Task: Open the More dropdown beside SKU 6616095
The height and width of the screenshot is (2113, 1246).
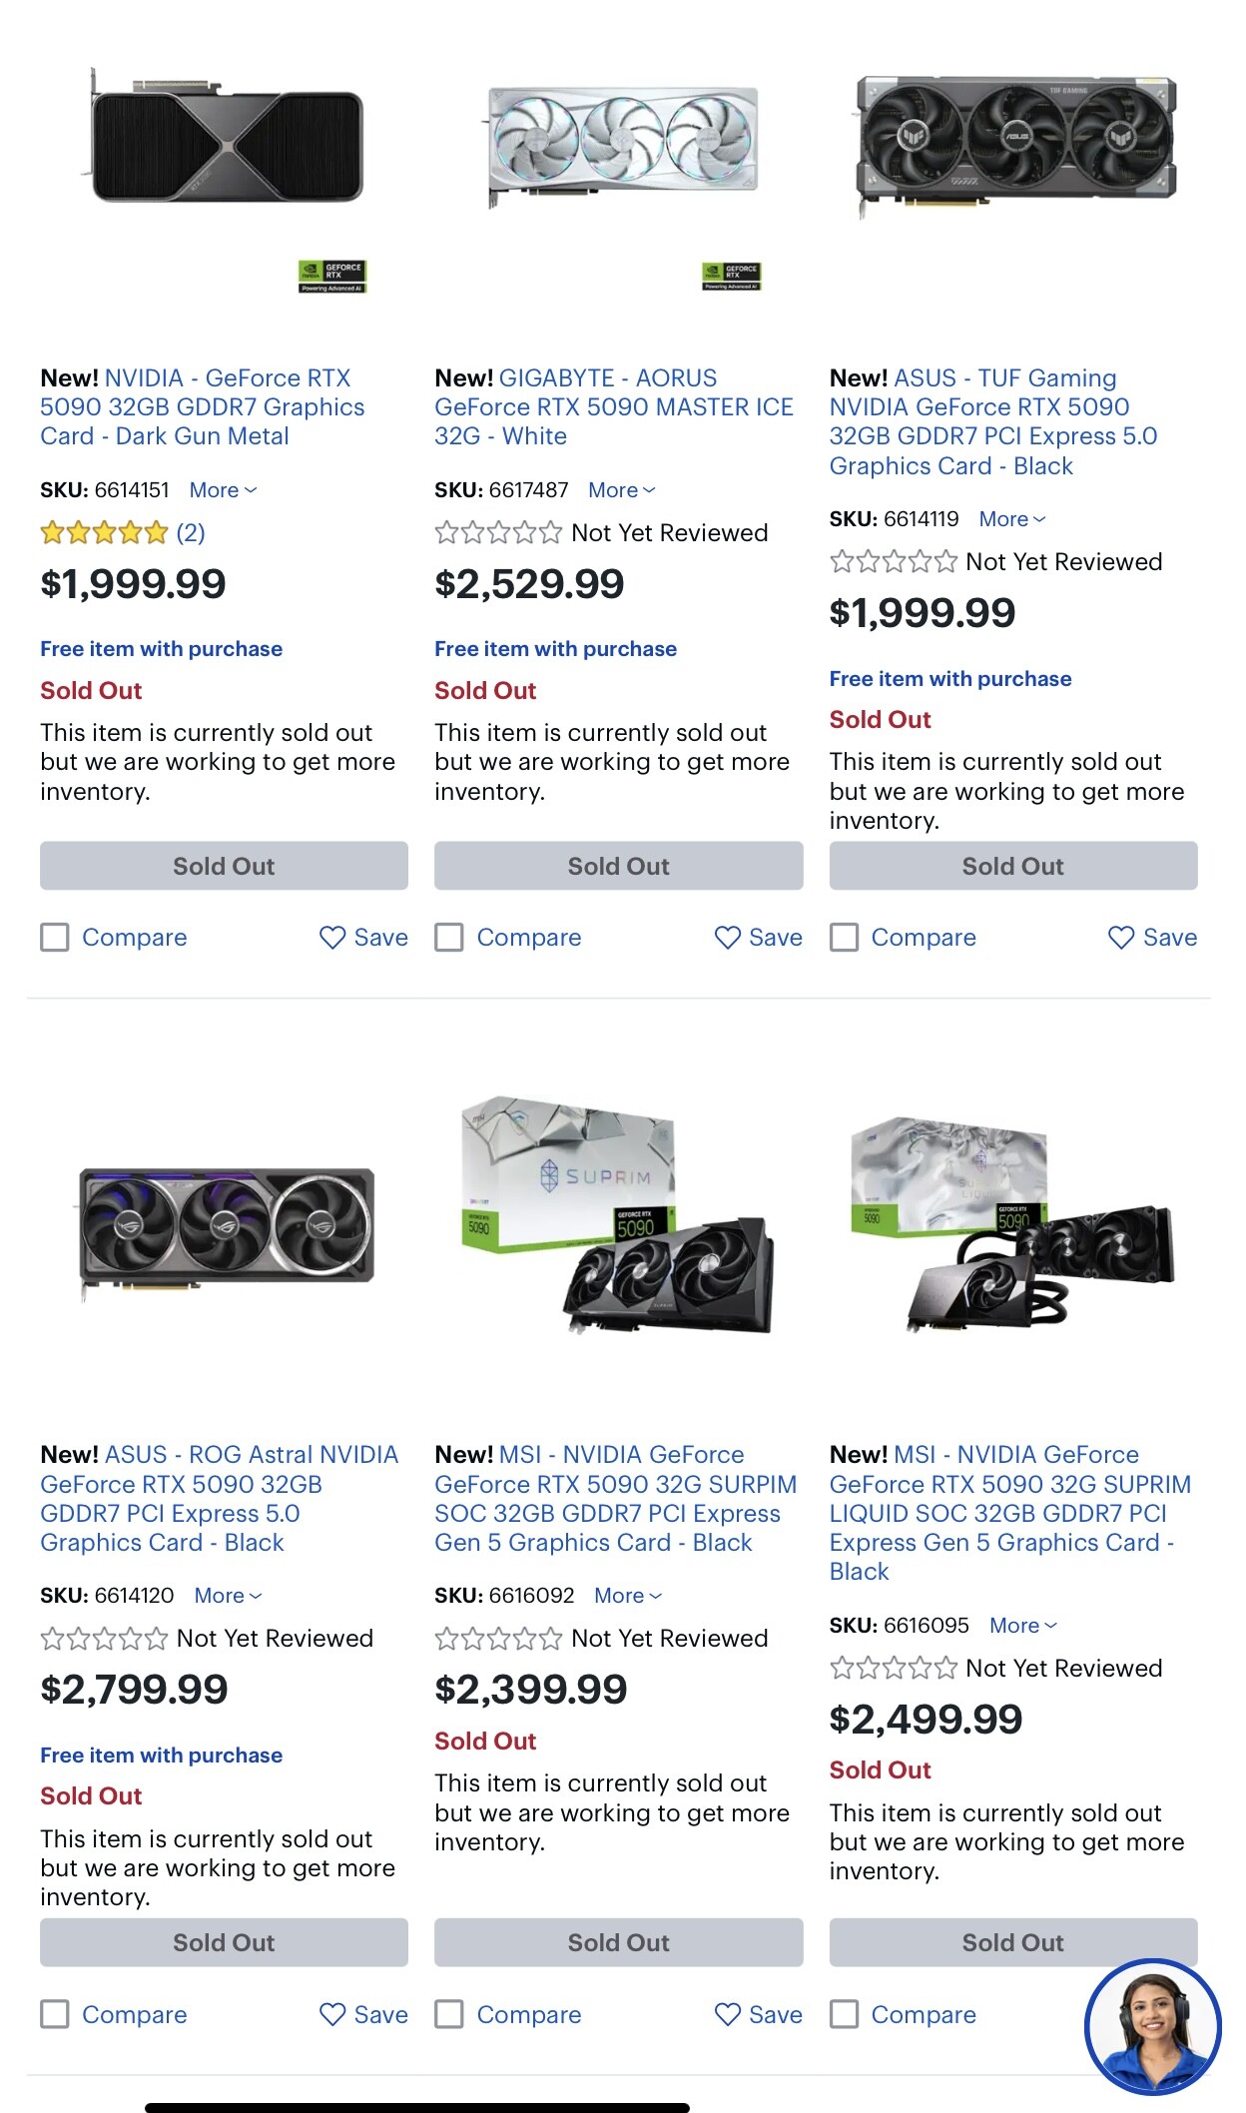Action: point(1023,1626)
